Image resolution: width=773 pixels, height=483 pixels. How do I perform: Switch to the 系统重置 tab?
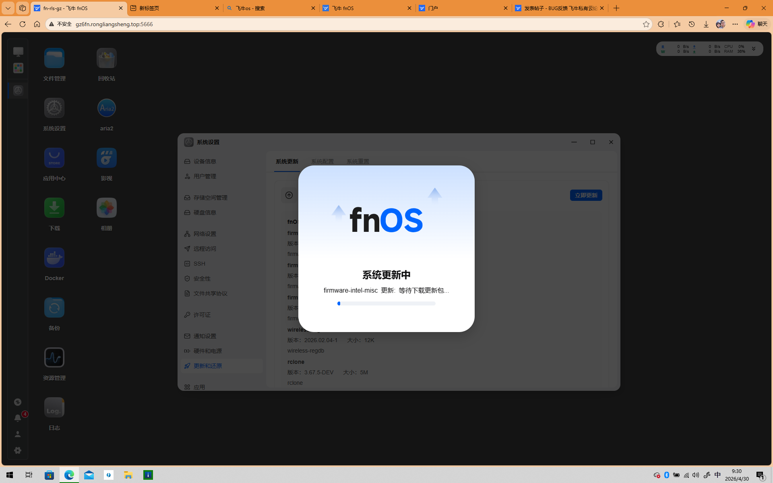(x=358, y=161)
